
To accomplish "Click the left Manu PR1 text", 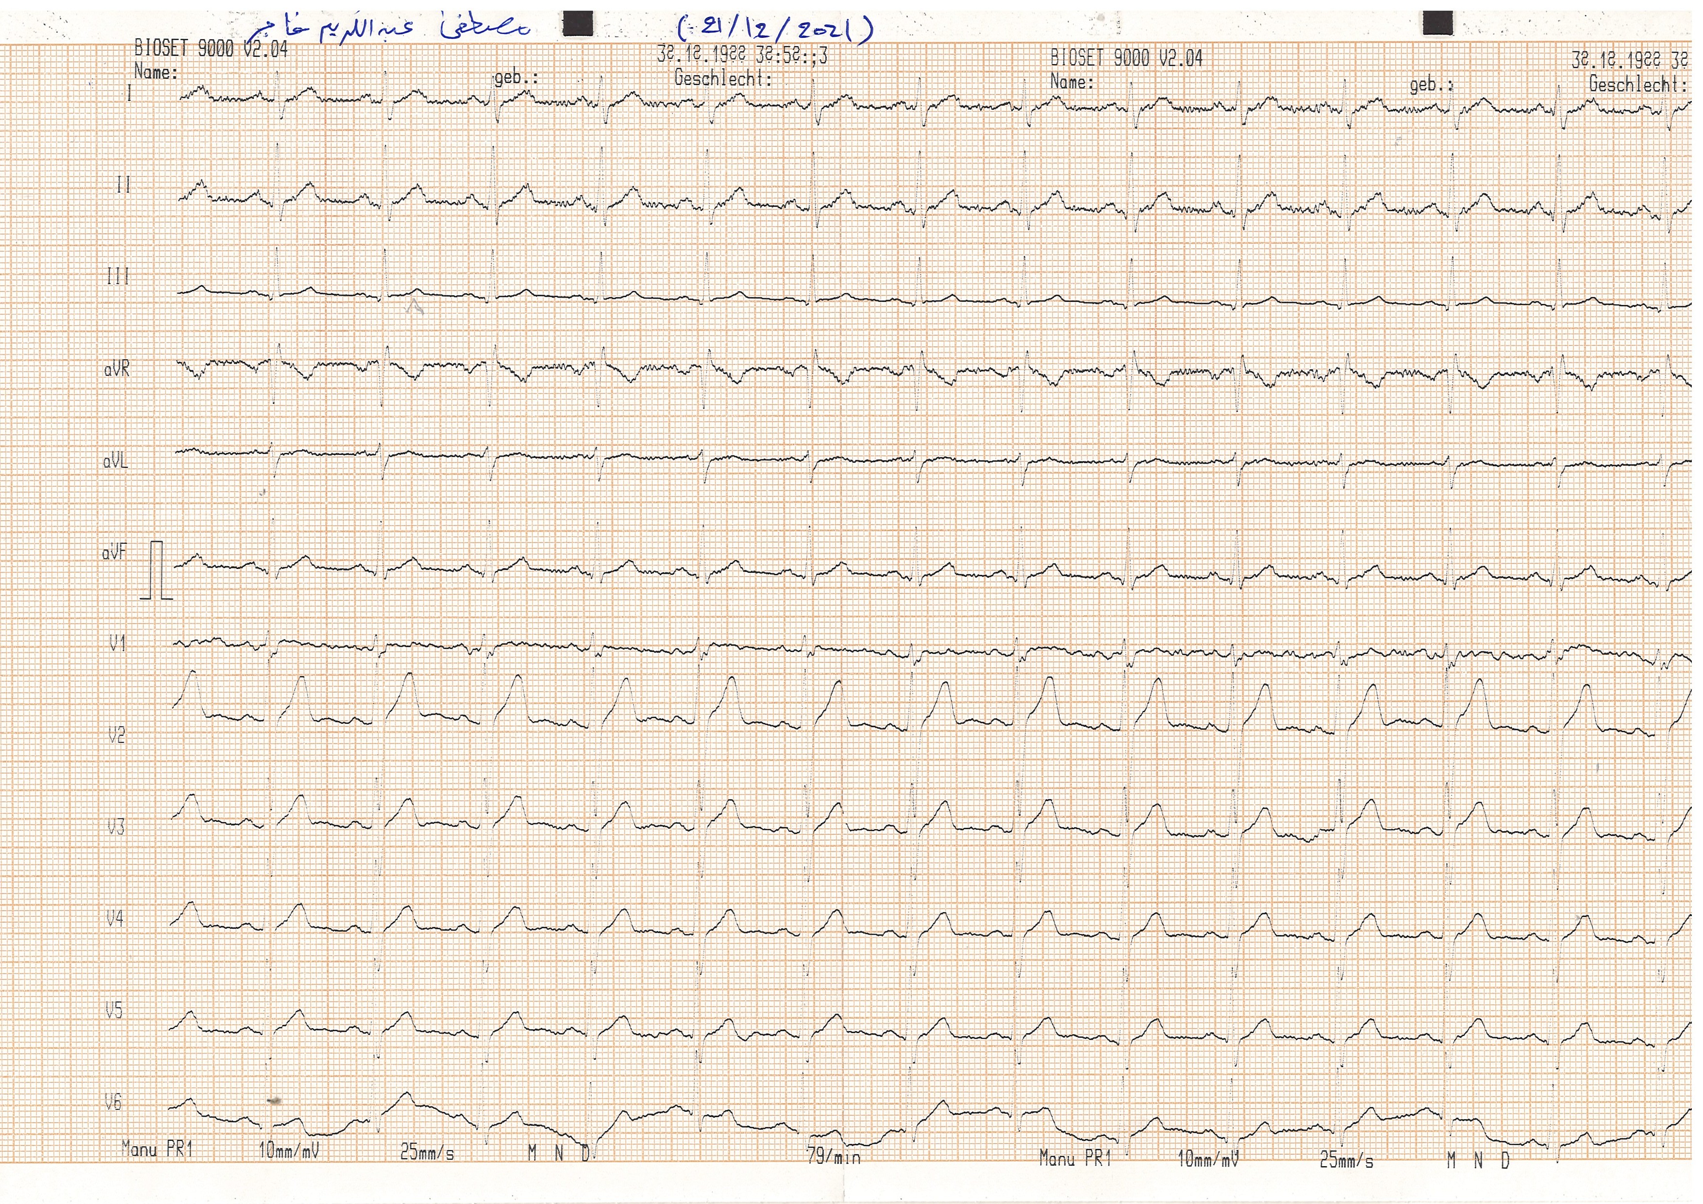I will pyautogui.click(x=157, y=1149).
